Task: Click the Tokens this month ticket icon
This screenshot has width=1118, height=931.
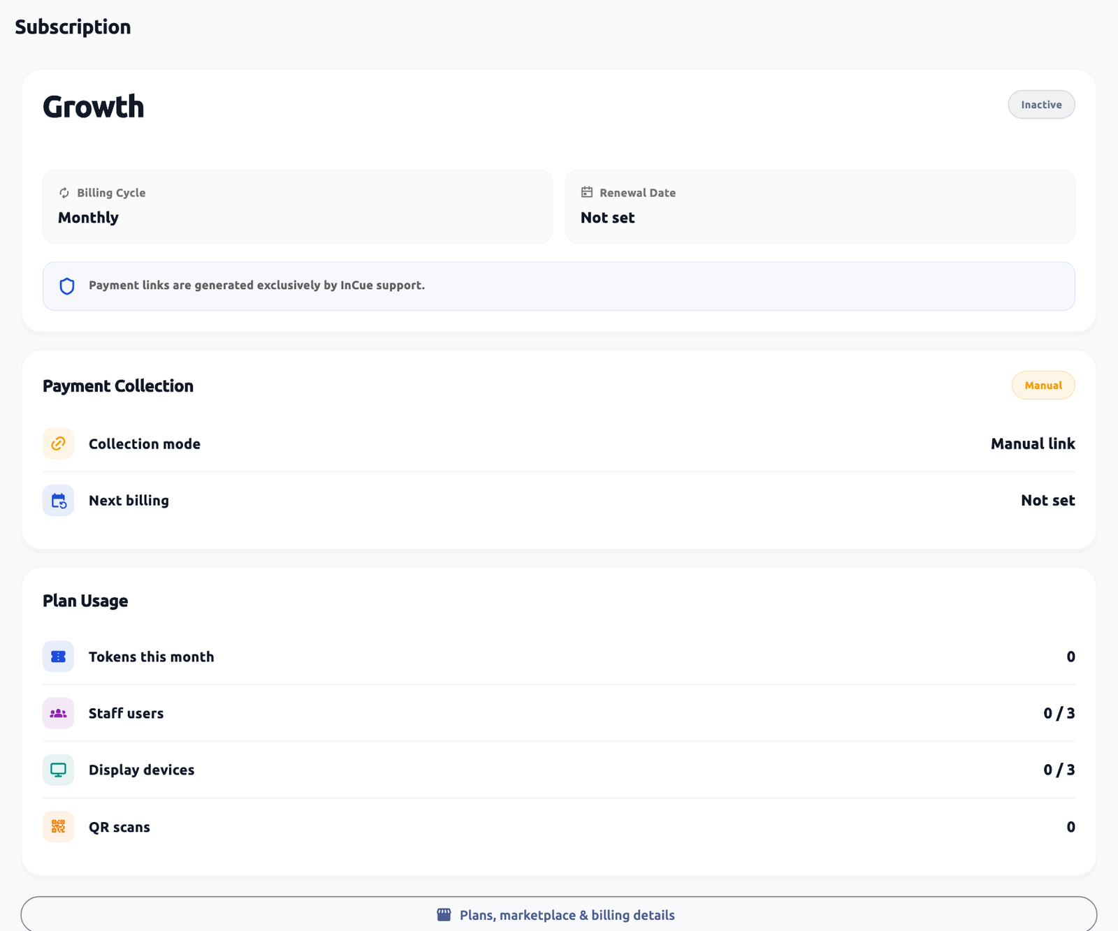Action: tap(58, 657)
